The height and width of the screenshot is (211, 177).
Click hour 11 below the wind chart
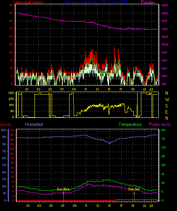(85, 89)
